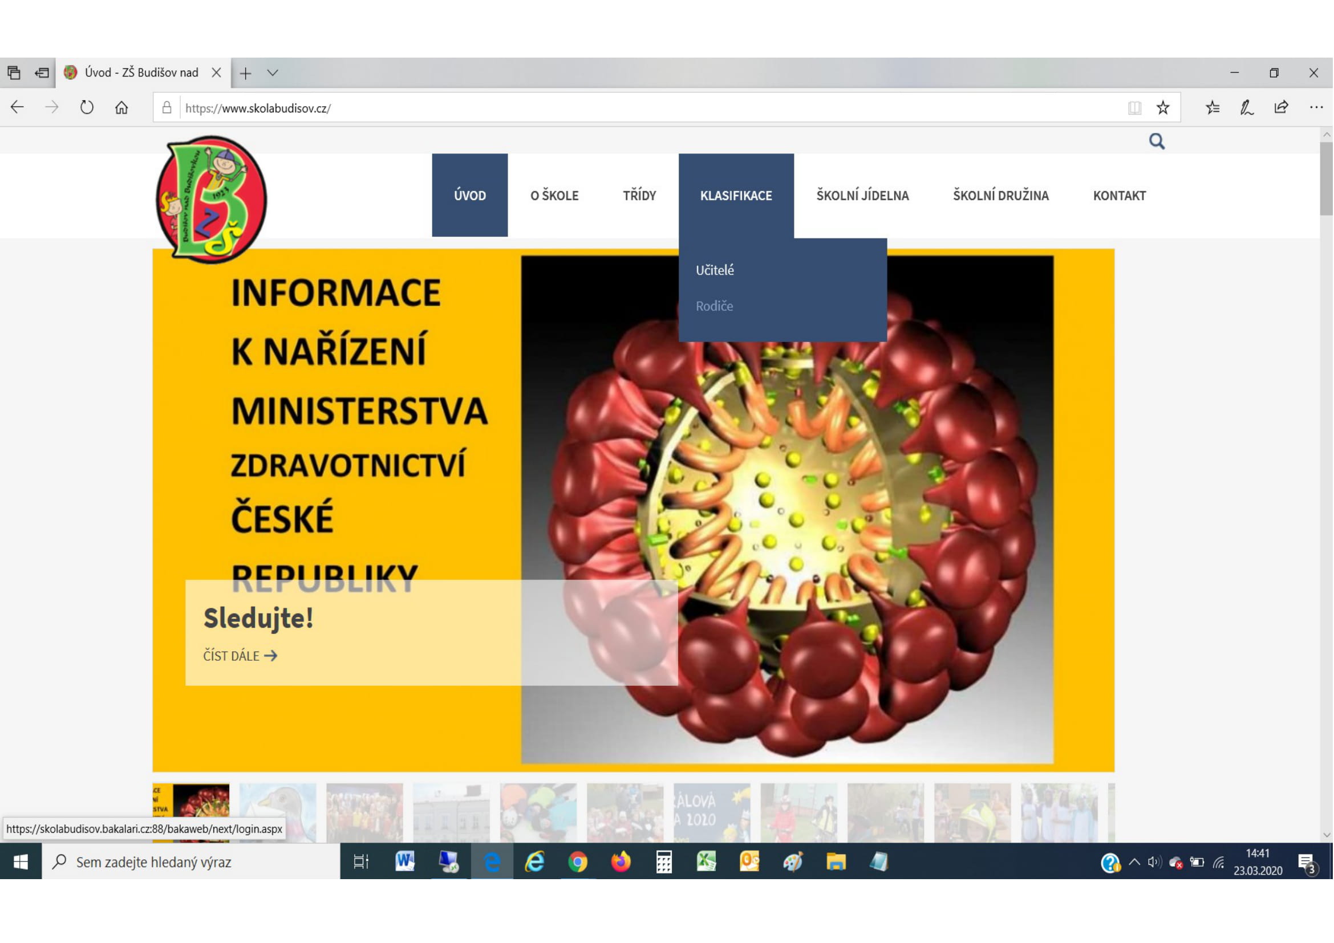Screen dimensions: 1334x943
Task: Expand tab previews chevron
Action: coord(273,72)
